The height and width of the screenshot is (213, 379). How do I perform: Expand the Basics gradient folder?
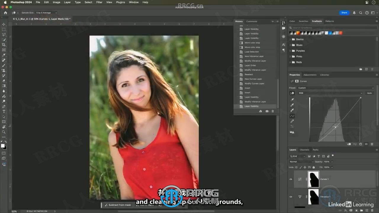[x=290, y=39]
